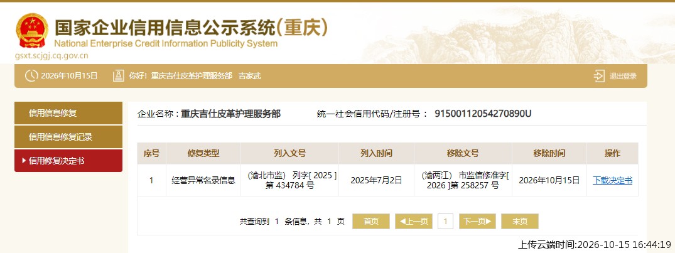Screen dimensions: 675x253
Task: Click the 列入时间 column header
Action: click(x=376, y=153)
